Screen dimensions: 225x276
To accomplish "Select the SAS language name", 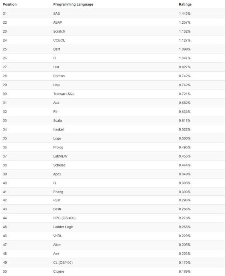I will [x=57, y=13].
